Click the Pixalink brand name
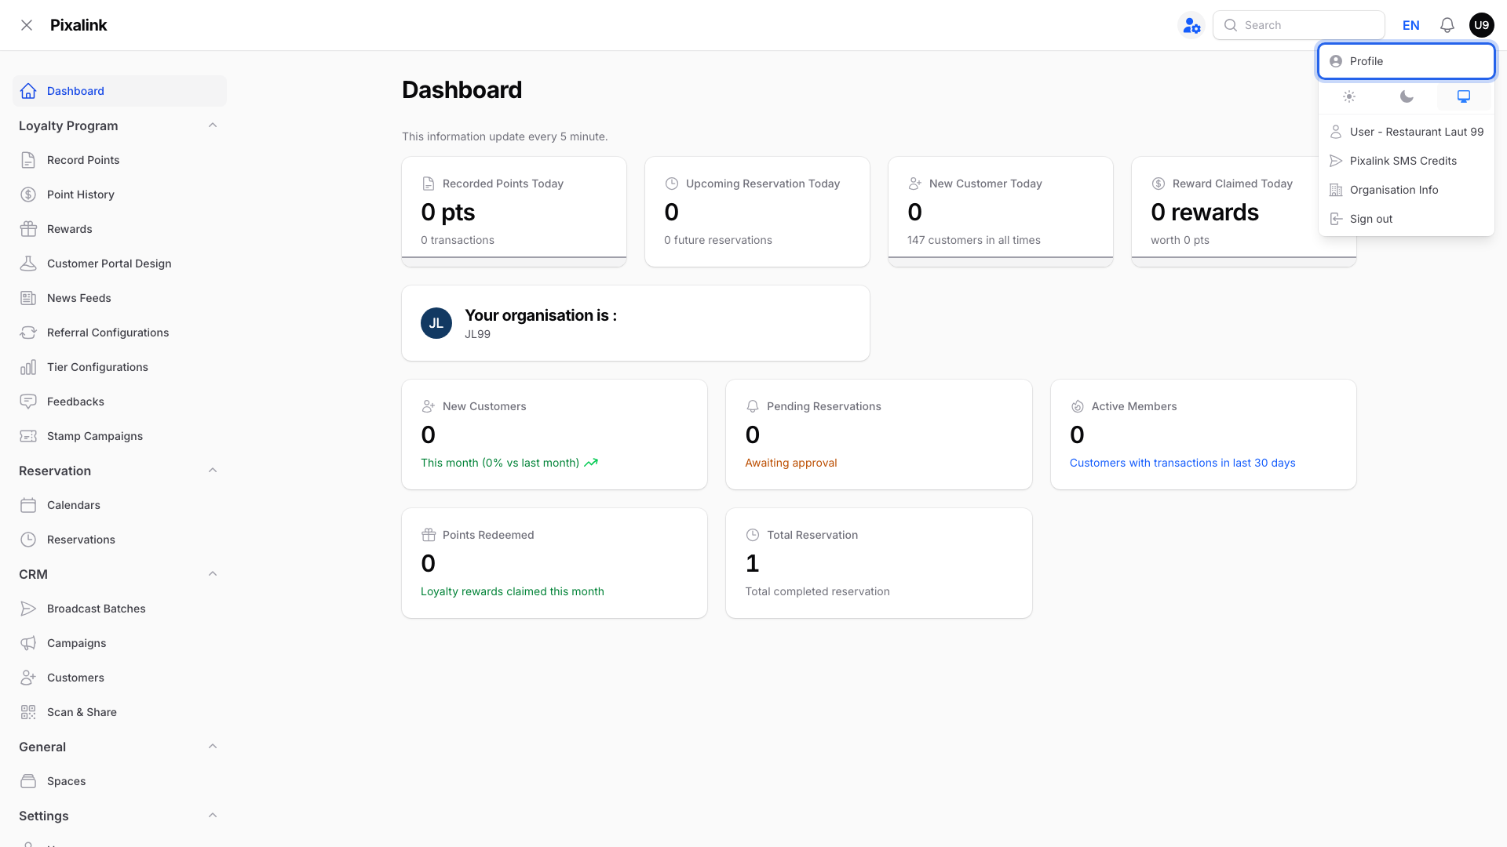This screenshot has width=1507, height=847. click(x=78, y=25)
